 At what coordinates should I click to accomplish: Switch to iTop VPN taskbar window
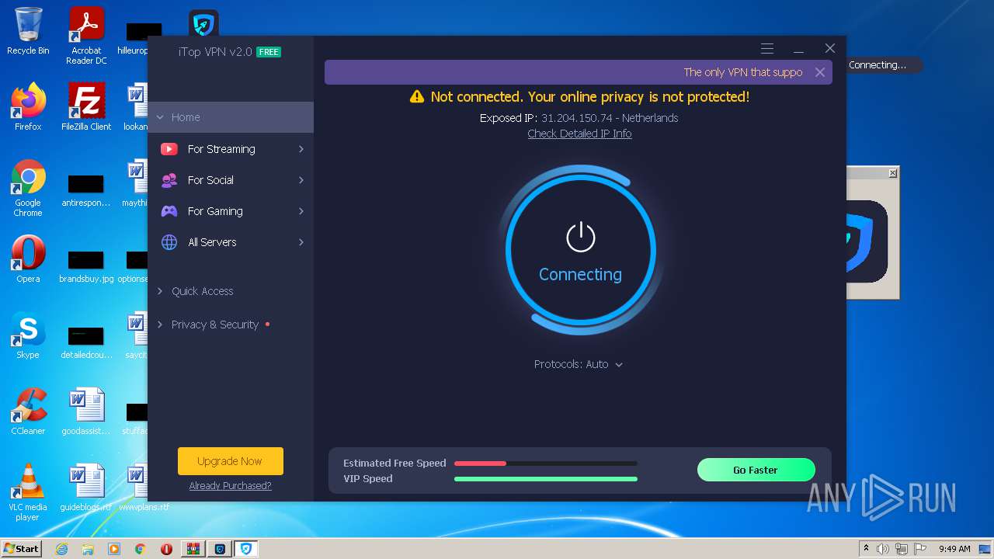pos(246,549)
